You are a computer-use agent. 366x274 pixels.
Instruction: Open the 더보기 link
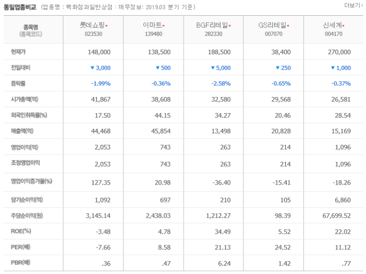pos(353,5)
